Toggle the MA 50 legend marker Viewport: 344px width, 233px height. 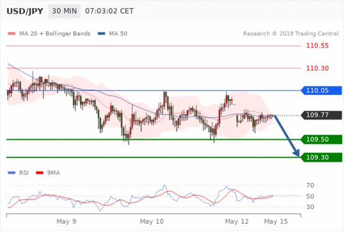(101, 33)
